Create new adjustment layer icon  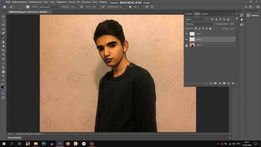[220, 83]
